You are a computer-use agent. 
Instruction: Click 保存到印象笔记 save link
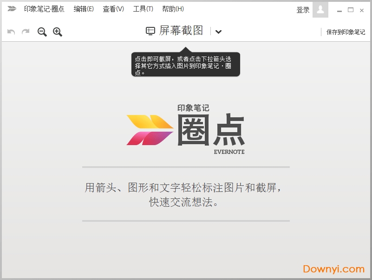[347, 32]
